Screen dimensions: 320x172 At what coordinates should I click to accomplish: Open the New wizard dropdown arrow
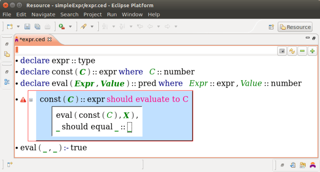click(18, 26)
